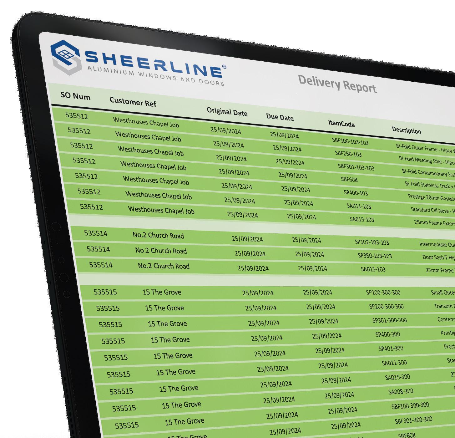Screen dimensions: 455x438
Task: Select item code SP401-300
Action: point(391,349)
